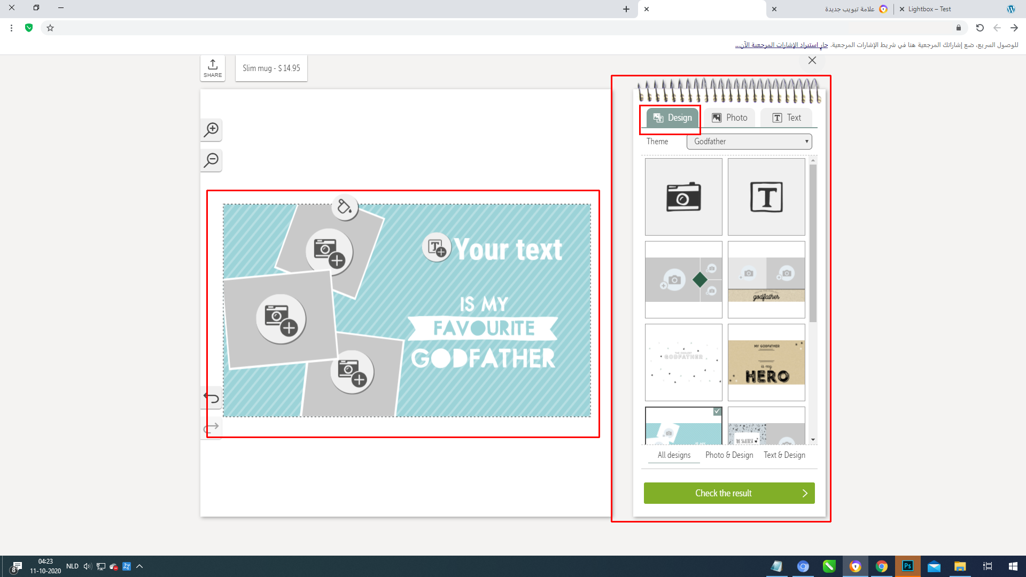Click the Share upload icon
This screenshot has width=1026, height=577.
click(x=213, y=68)
